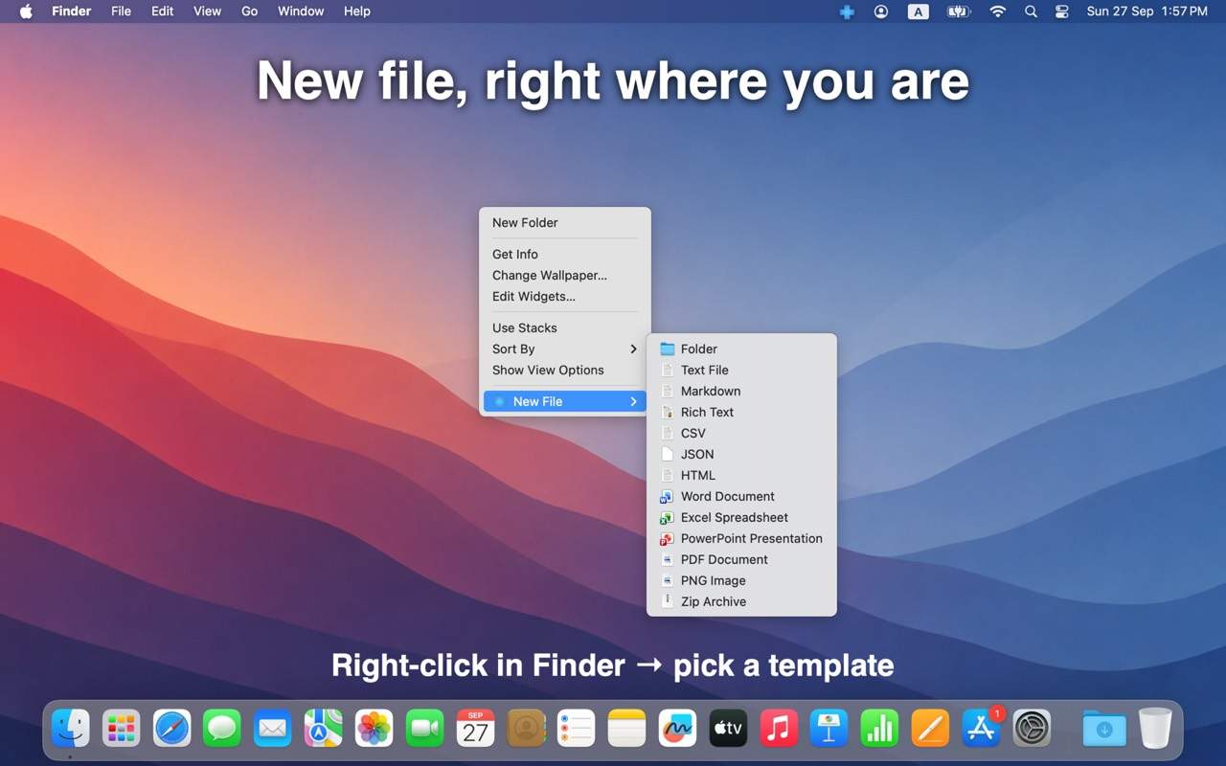Open the Window menu in menu bar
This screenshot has height=766, width=1226.
coord(301,11)
